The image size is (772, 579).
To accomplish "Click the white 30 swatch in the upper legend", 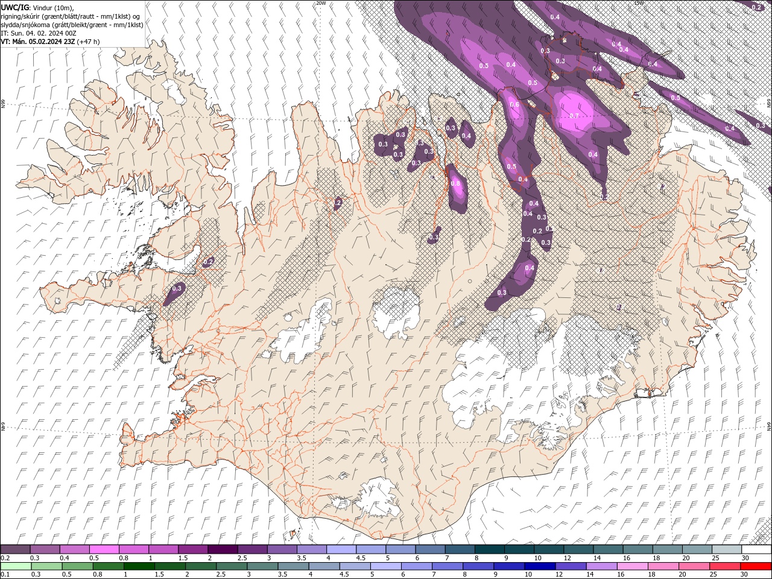I will tap(755, 549).
